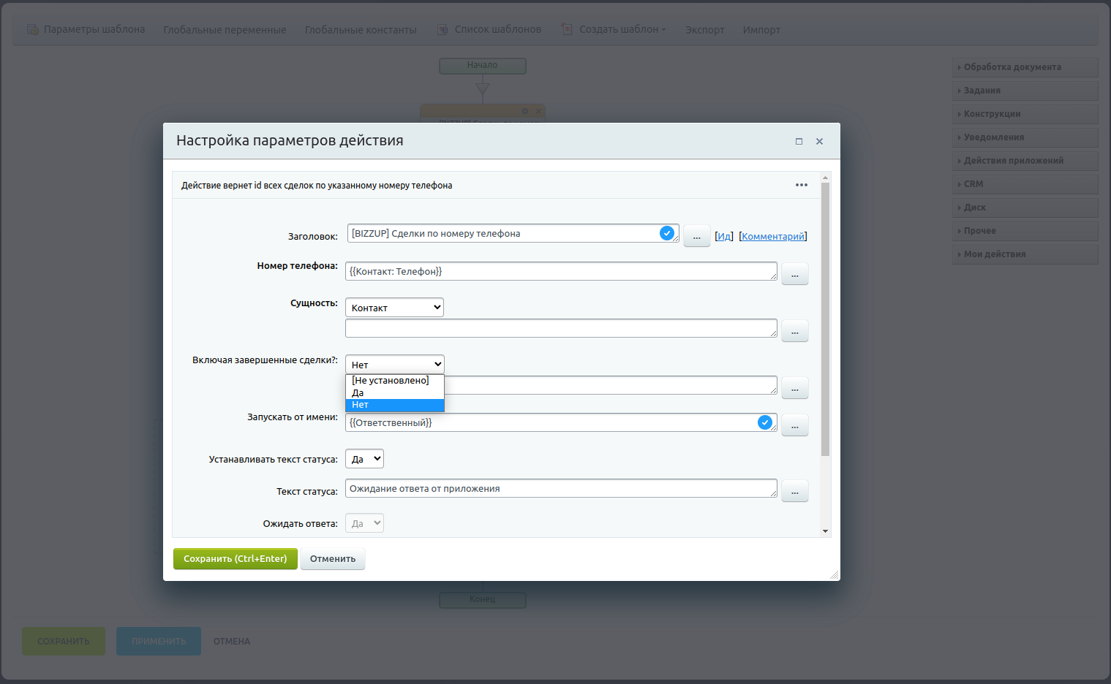Click blue checkmark icon in Запускать от имени field
Viewport: 1111px width, 684px height.
click(764, 422)
